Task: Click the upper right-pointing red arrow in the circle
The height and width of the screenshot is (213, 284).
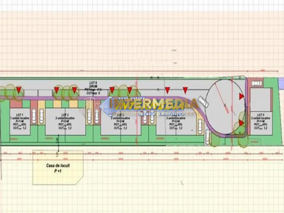Action: (241, 96)
